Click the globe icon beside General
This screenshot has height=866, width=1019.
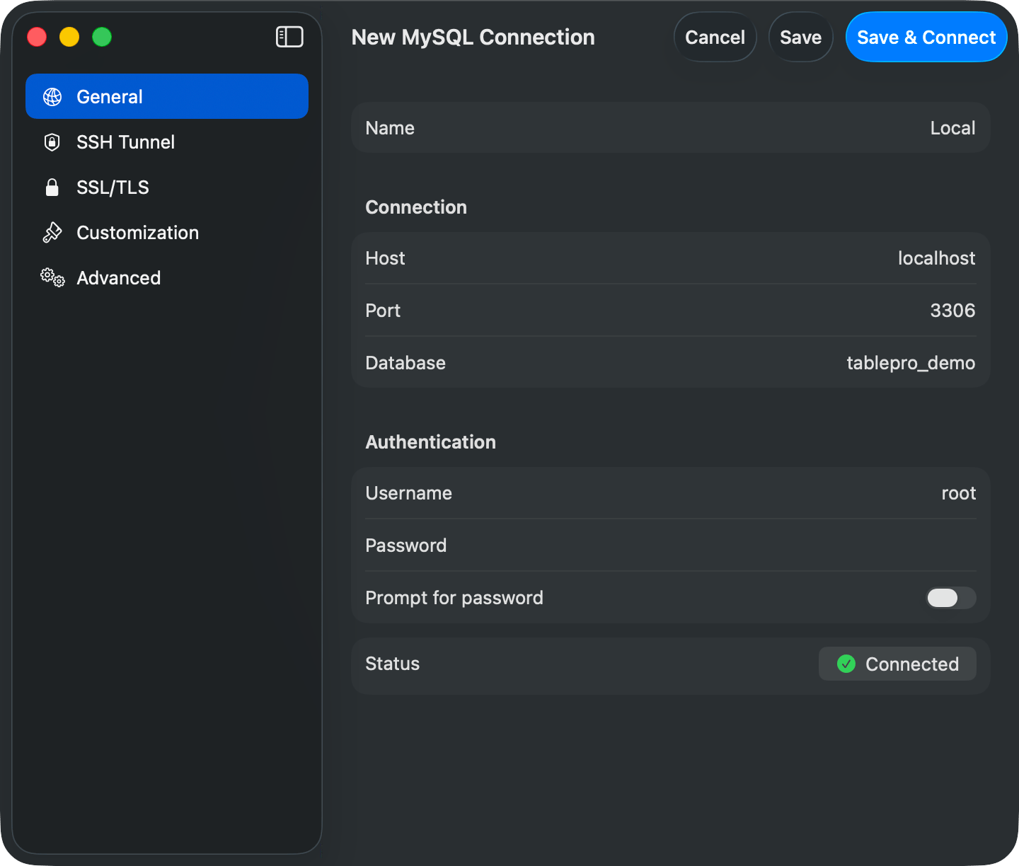[52, 97]
